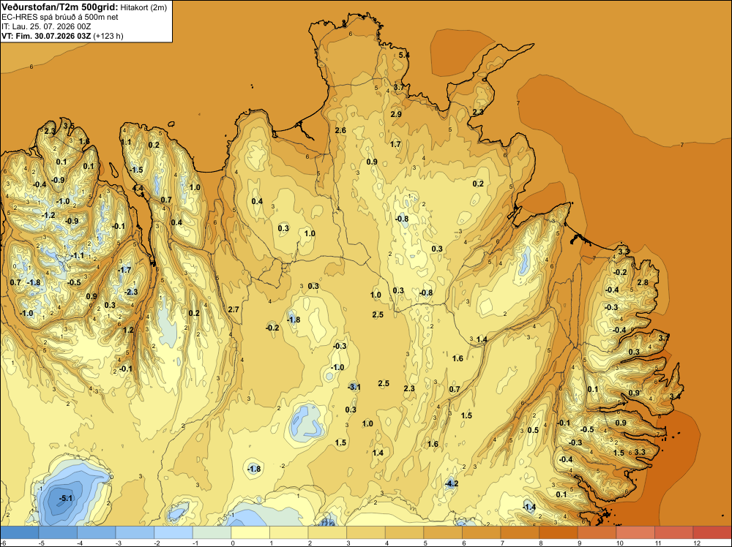Click the positive 1.1 temperature value

click(x=126, y=142)
